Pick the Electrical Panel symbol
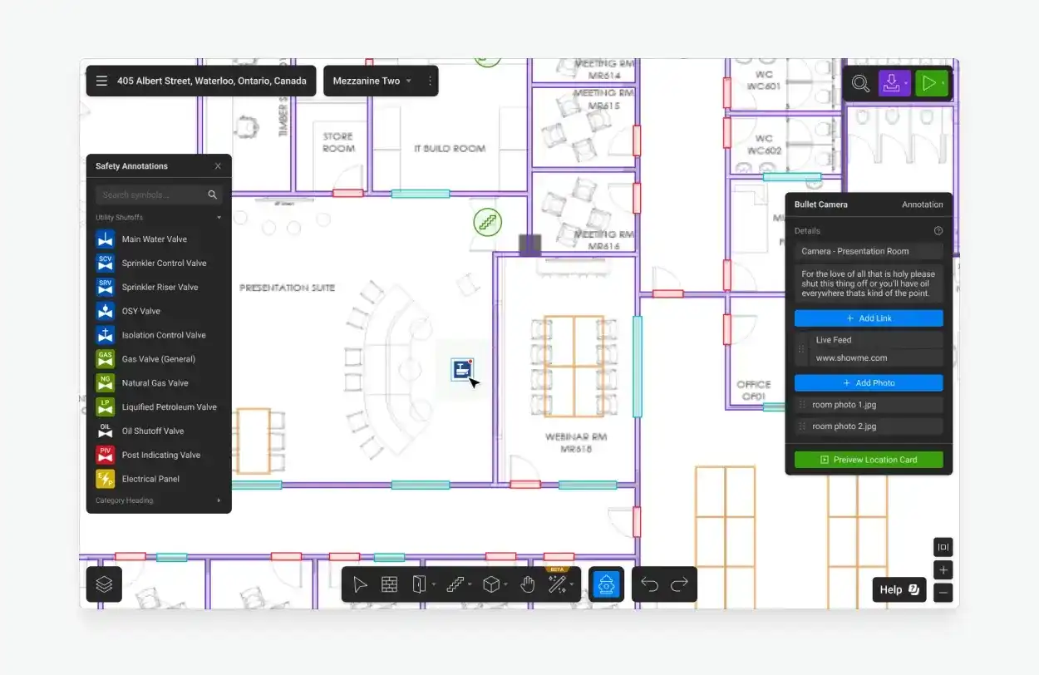This screenshot has height=675, width=1039. coord(150,479)
